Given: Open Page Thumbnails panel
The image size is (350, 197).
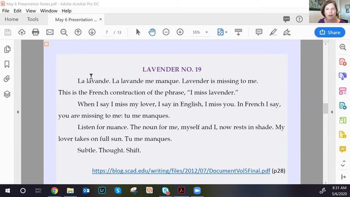Looking at the screenshot, I should (7, 49).
